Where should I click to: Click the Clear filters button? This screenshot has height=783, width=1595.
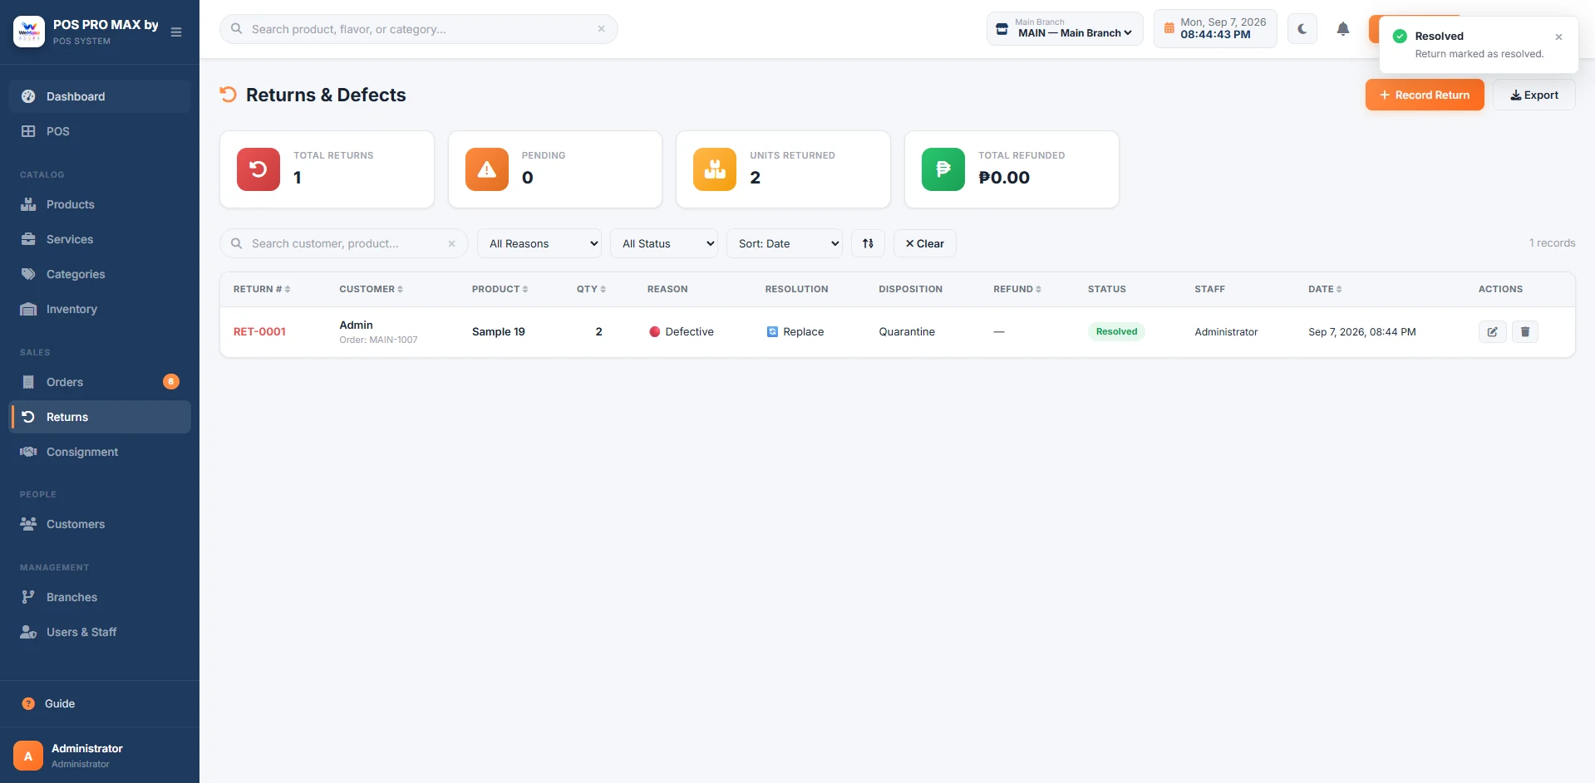[x=924, y=243]
